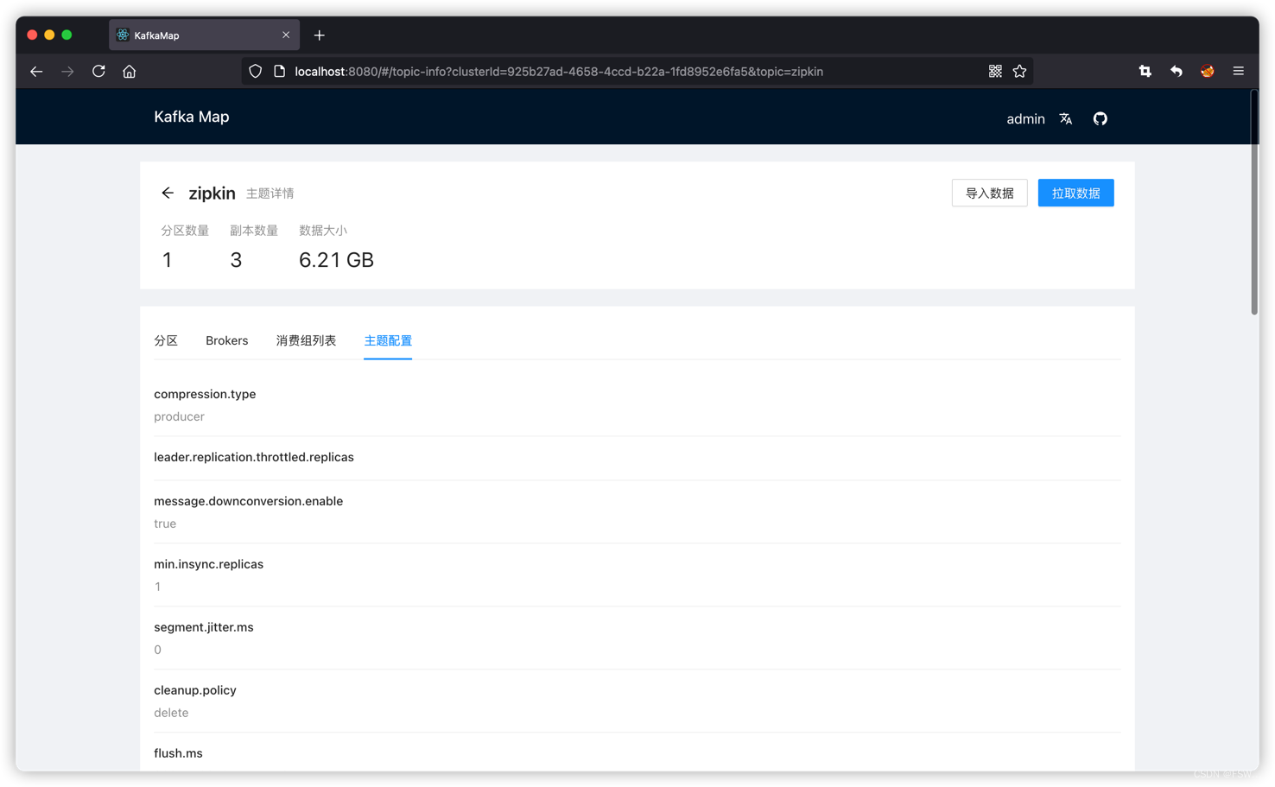
Task: Go back using zipkin page arrow
Action: coord(168,193)
